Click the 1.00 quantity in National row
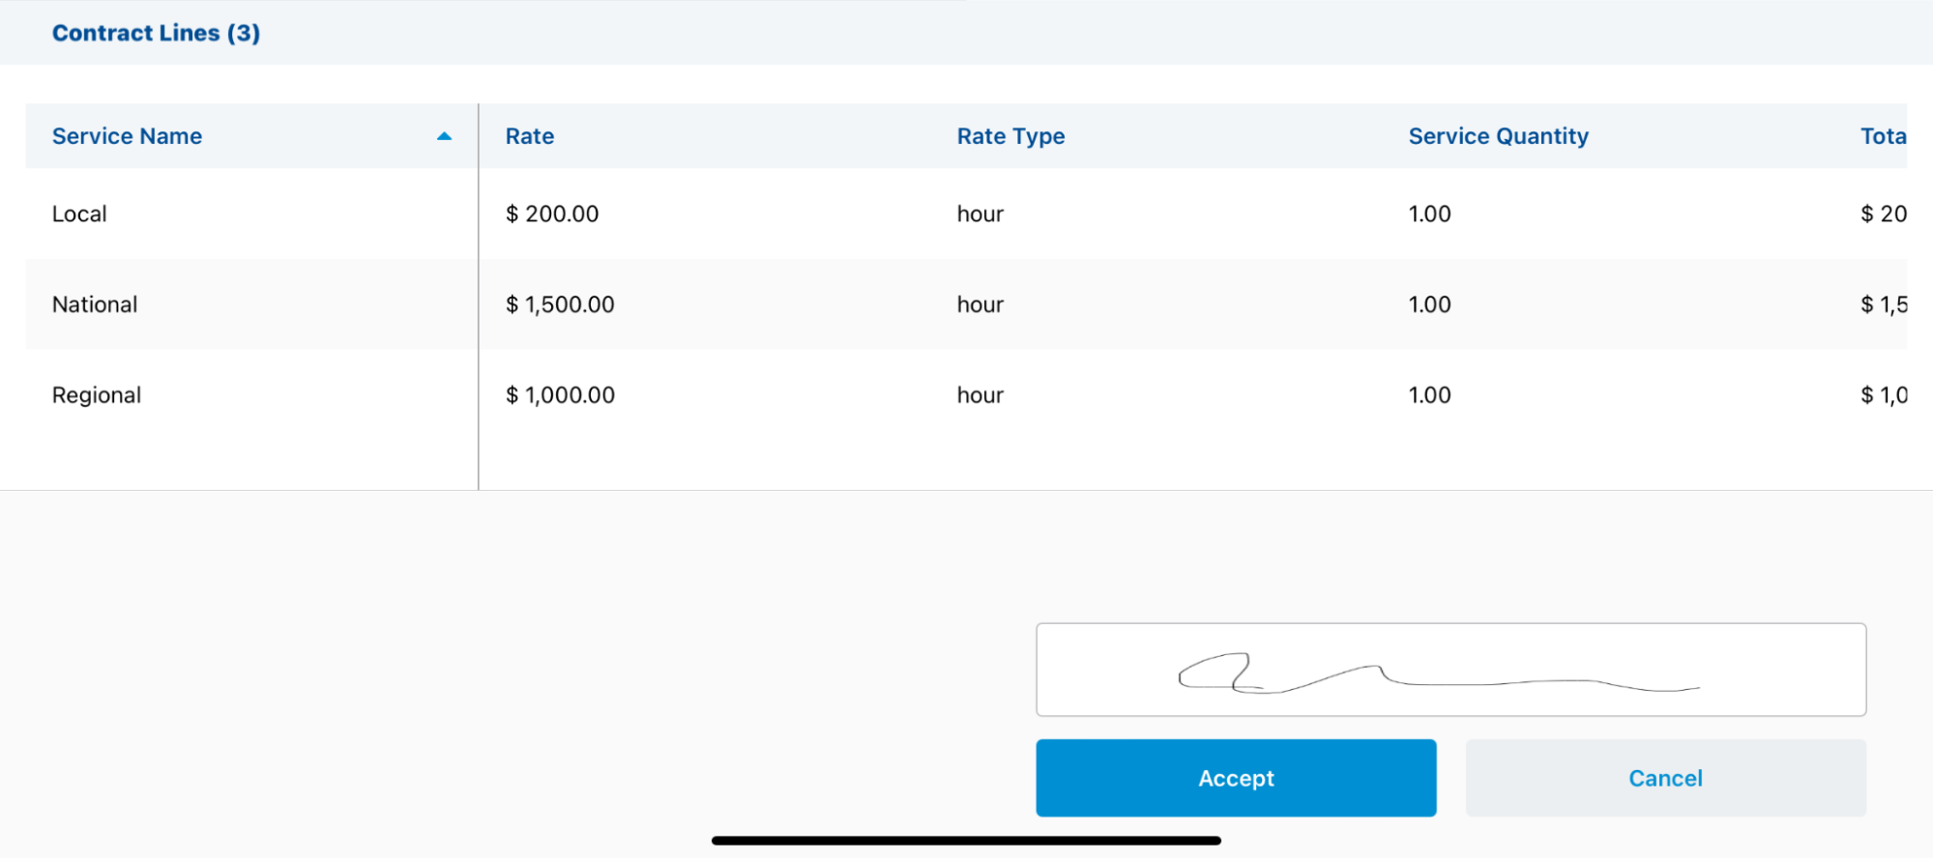 click(1429, 304)
